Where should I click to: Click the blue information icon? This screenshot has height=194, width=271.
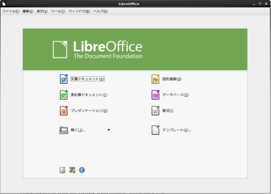82,170
